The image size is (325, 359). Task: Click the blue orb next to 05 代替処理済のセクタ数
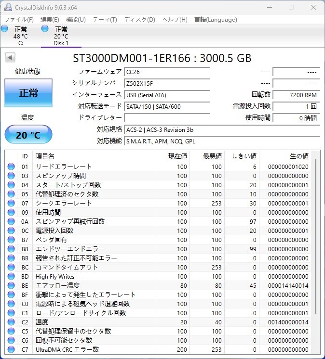coord(11,194)
